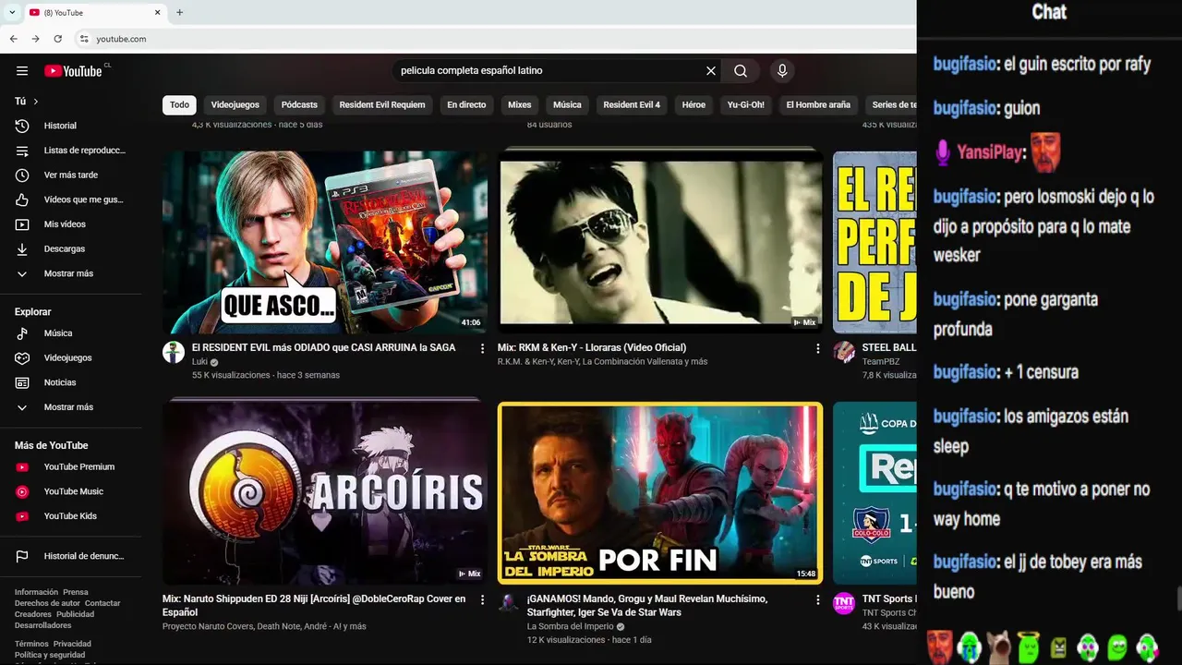Start voice search with microphone
Viewport: 1182px width, 665px height.
click(x=782, y=71)
